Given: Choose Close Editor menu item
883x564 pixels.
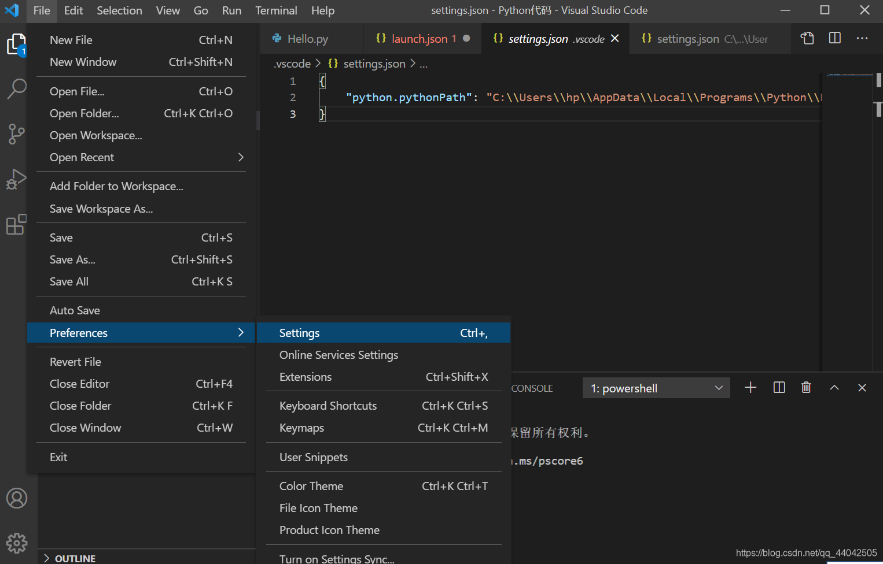Looking at the screenshot, I should 141,384.
